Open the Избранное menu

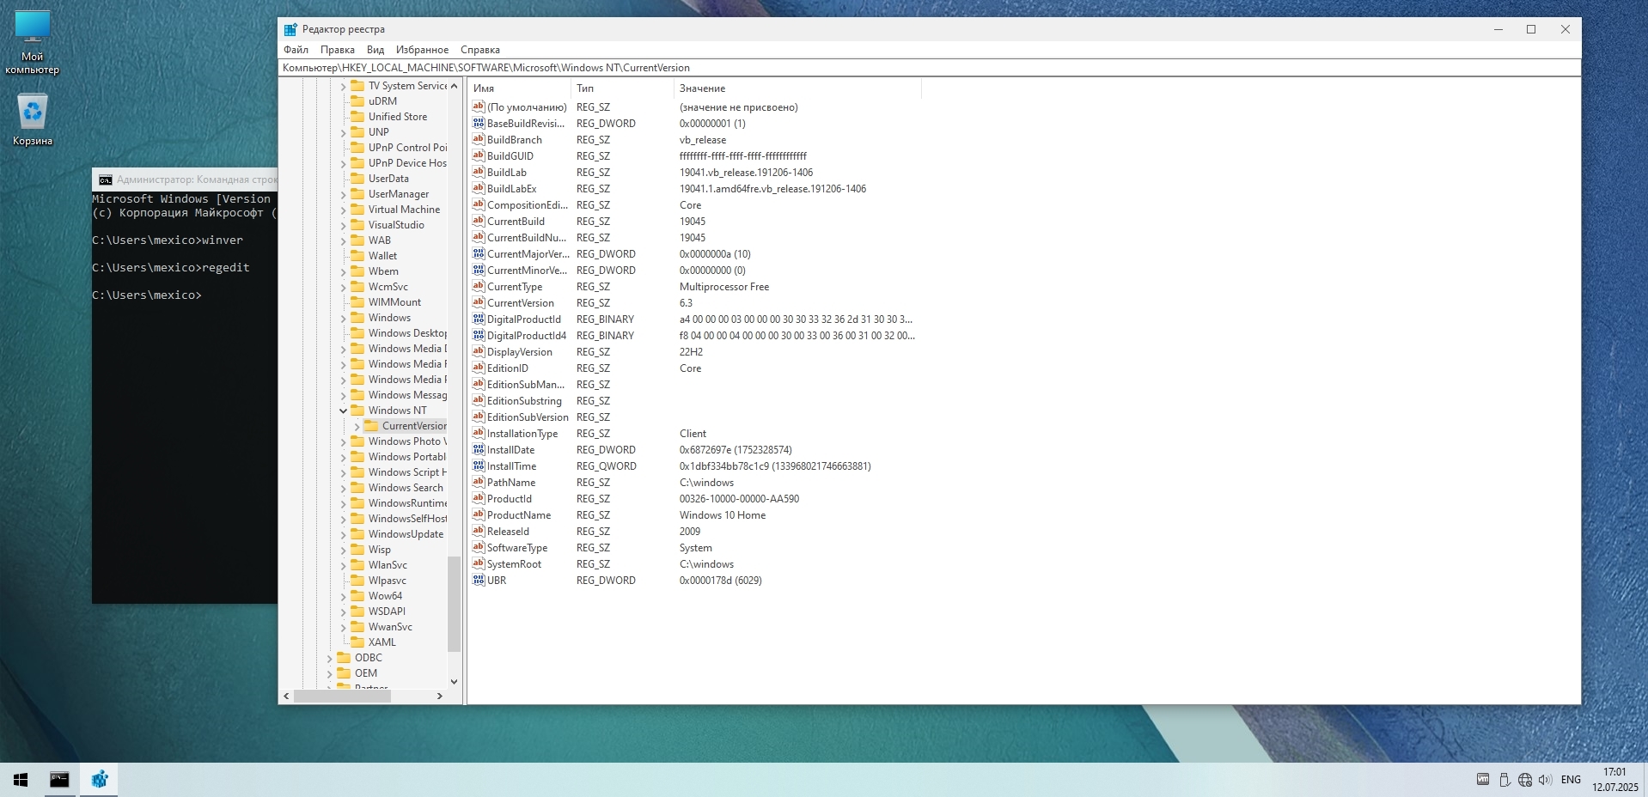click(x=422, y=50)
